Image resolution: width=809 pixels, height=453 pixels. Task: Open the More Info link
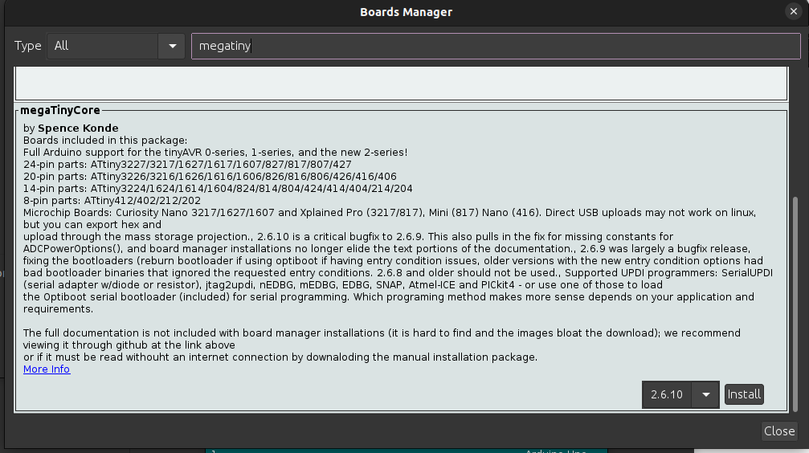click(x=47, y=369)
